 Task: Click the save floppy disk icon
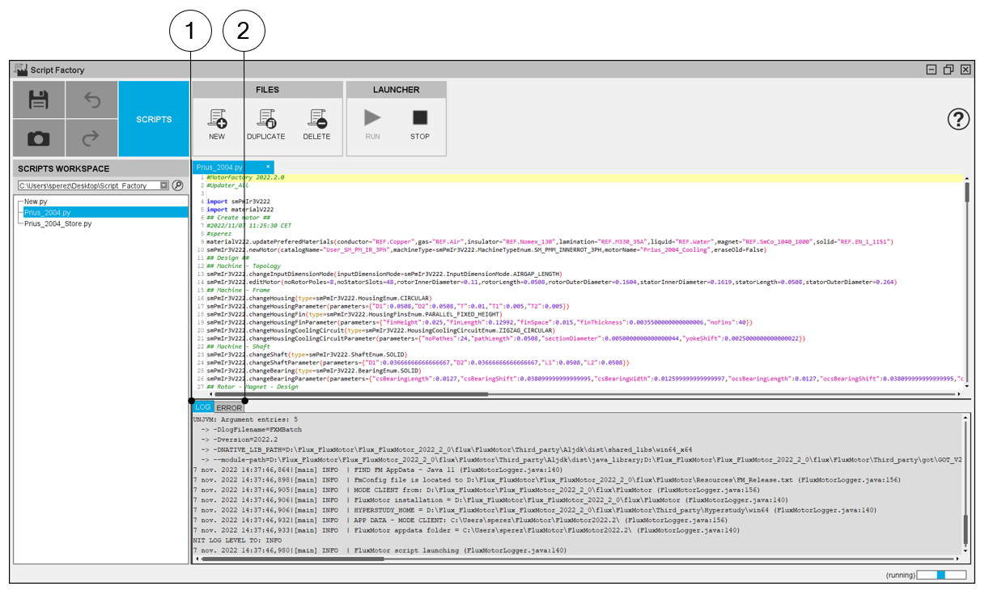coord(39,100)
